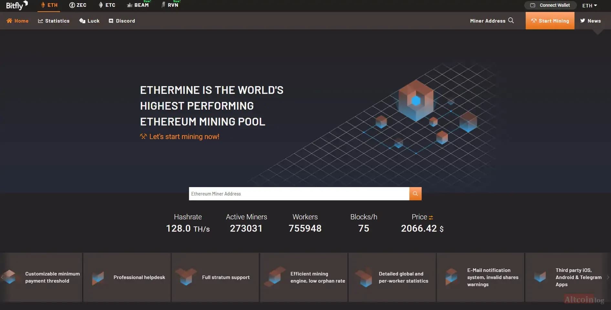Open the News Twitter feed

pyautogui.click(x=590, y=21)
